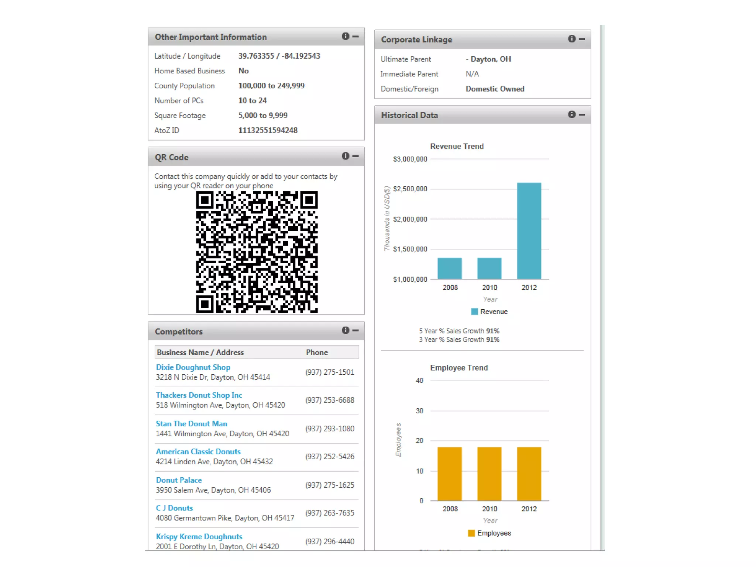The height and width of the screenshot is (567, 756).
Task: Click info icon on Historical Data panel
Action: pos(571,114)
